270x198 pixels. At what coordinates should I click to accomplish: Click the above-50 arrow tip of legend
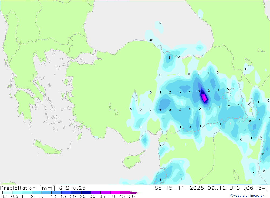[x=135, y=193]
